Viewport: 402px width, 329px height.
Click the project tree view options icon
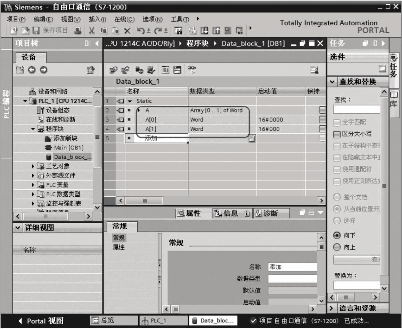[90, 70]
